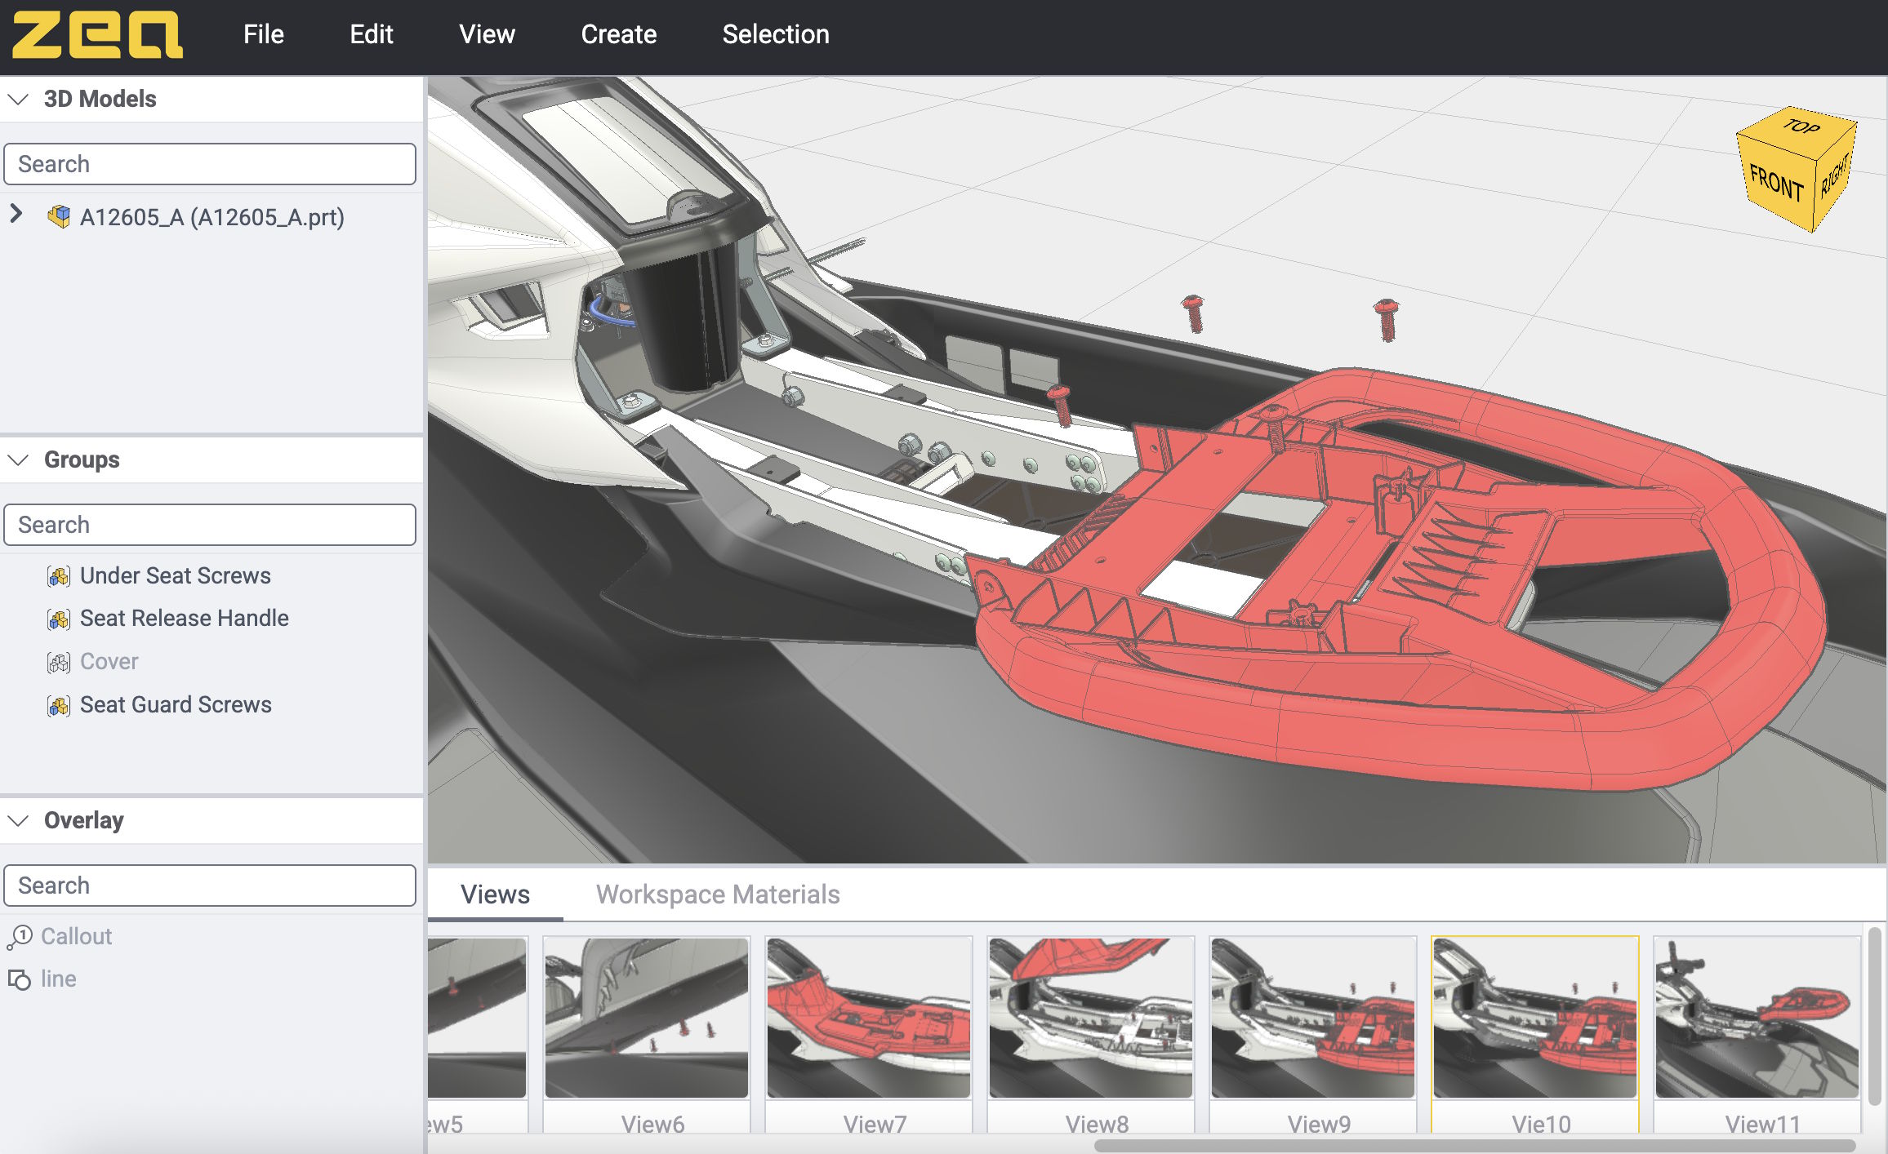The image size is (1888, 1154).
Task: Click the Callout overlay icon
Action: [x=20, y=937]
